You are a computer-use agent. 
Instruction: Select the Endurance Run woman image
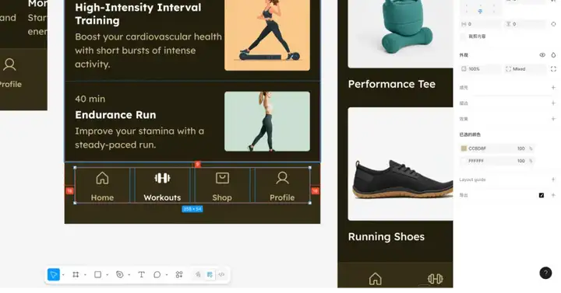tap(267, 121)
